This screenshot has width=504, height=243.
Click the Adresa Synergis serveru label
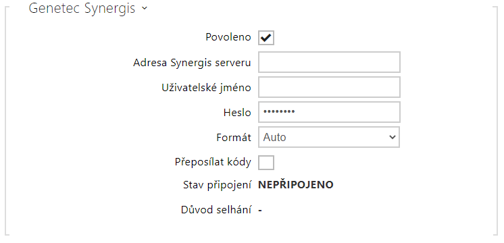pyautogui.click(x=192, y=62)
